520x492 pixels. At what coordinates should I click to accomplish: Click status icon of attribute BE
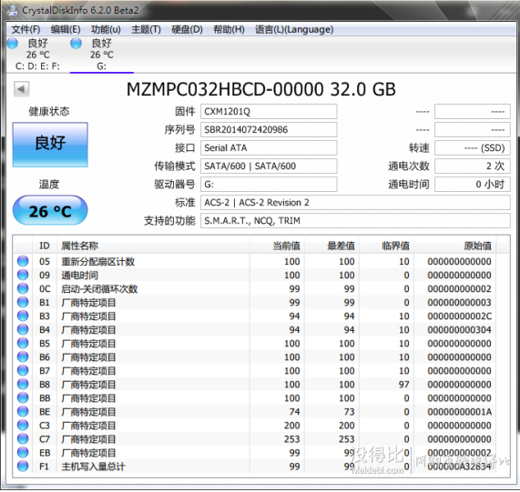(x=23, y=412)
